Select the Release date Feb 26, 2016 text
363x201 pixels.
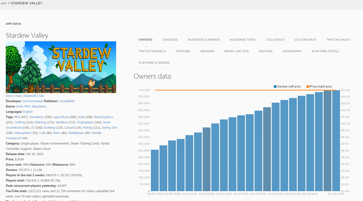[x=25, y=154]
